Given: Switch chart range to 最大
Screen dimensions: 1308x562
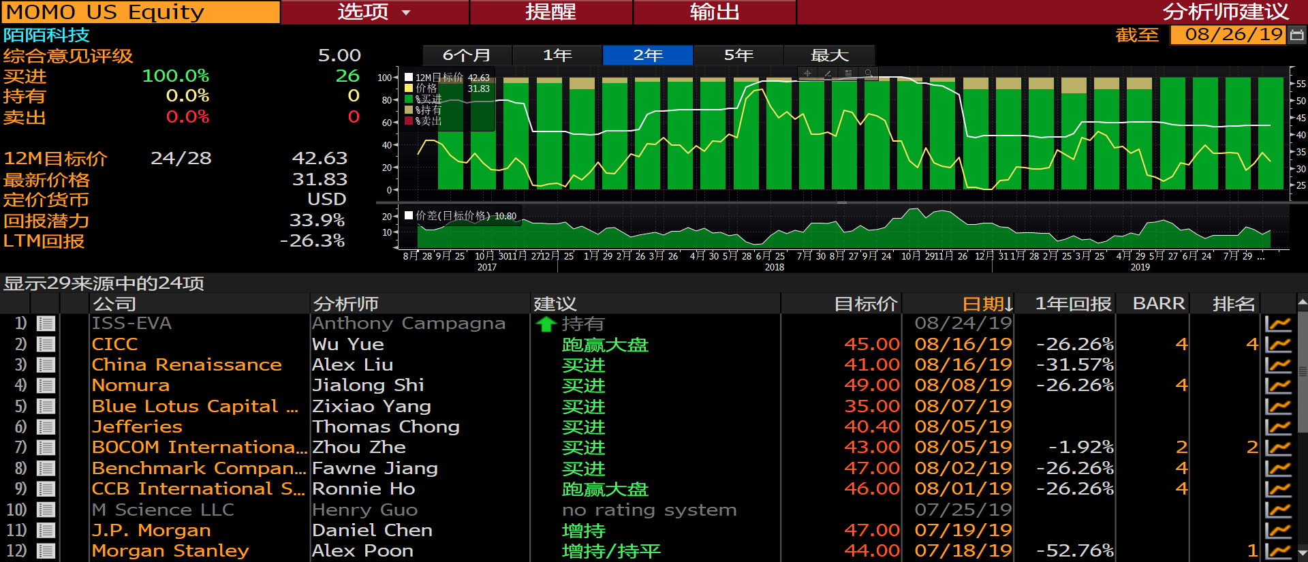Looking at the screenshot, I should pos(829,55).
